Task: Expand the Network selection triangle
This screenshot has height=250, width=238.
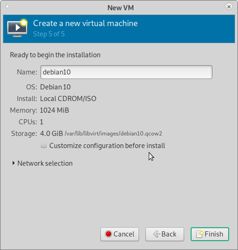Action: point(13,163)
